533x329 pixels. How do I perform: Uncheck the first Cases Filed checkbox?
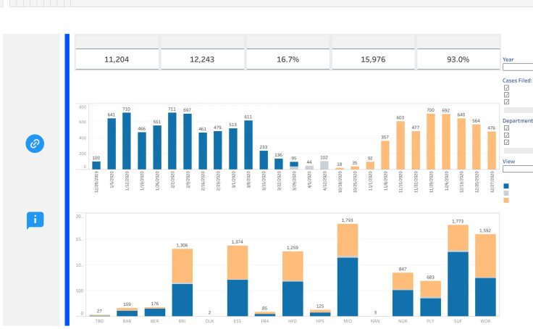(506, 88)
